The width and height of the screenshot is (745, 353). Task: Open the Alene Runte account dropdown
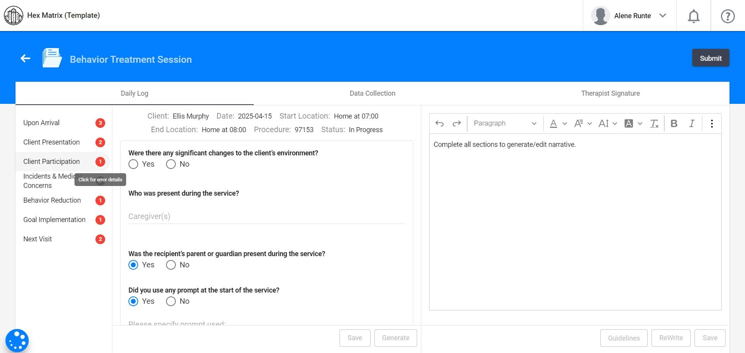[x=663, y=15]
